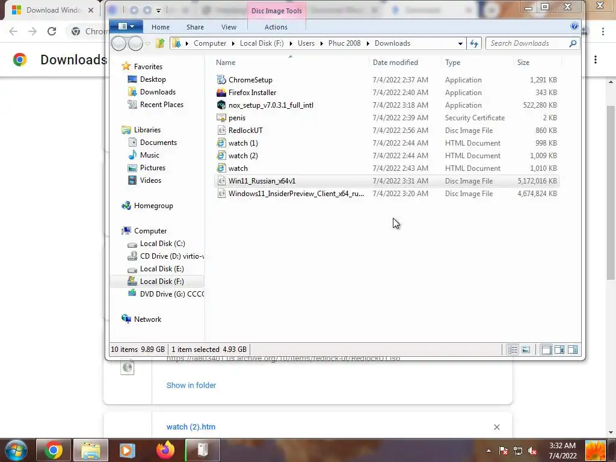This screenshot has height=462, width=616.
Task: Sort files by Type column header
Action: (452, 63)
